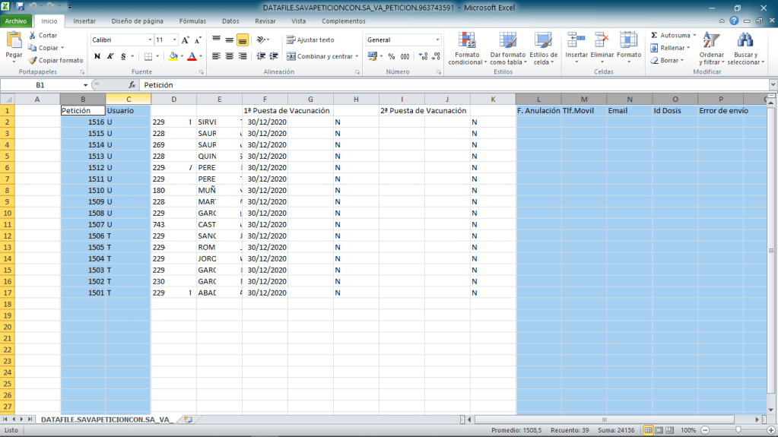Toggle Ajustar texto wrap option
This screenshot has width=778, height=437.
[x=310, y=40]
